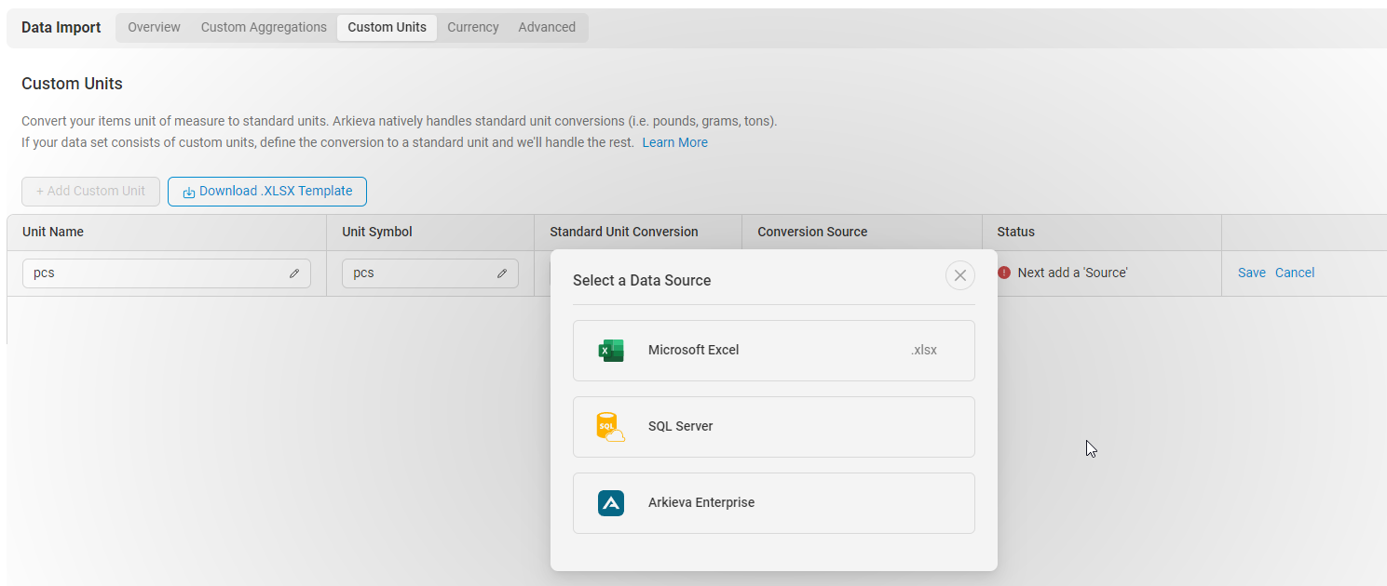Select the Custom Units tab

point(387,27)
